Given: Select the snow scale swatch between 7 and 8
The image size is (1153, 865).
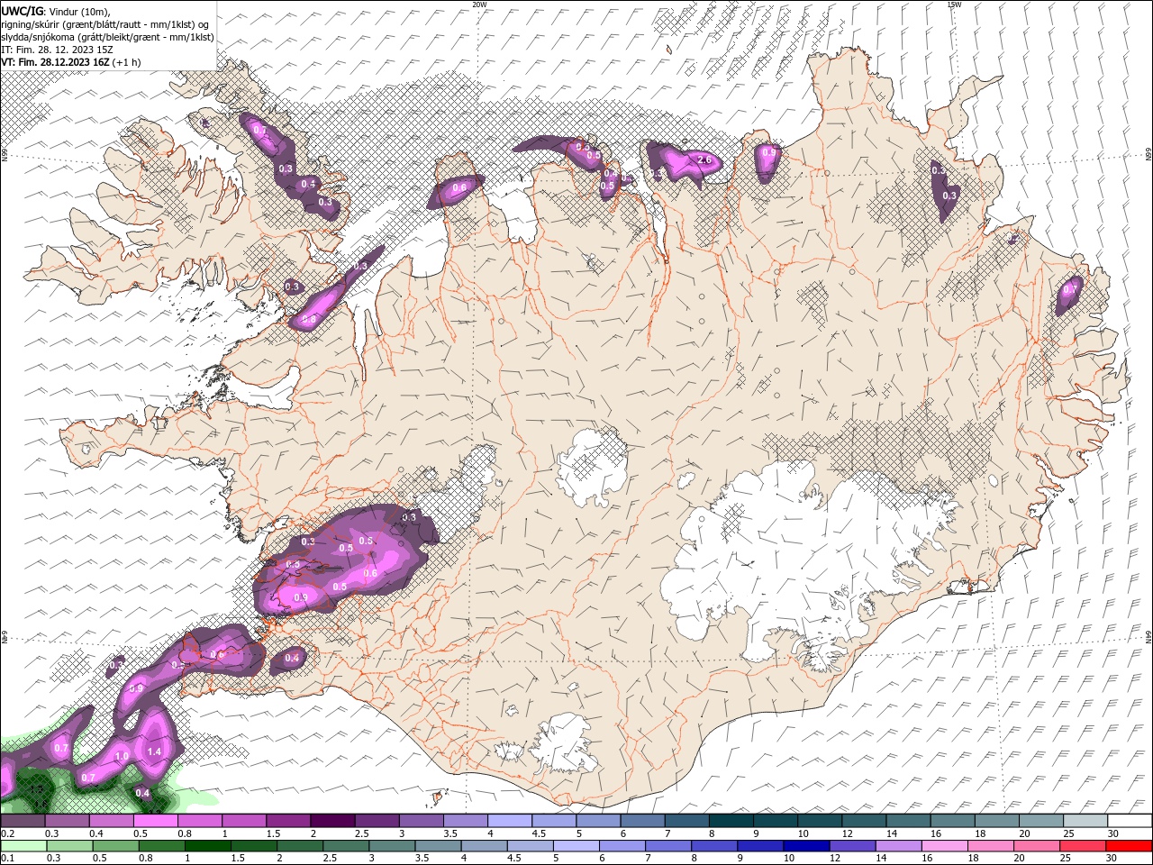Looking at the screenshot, I should click(x=686, y=821).
